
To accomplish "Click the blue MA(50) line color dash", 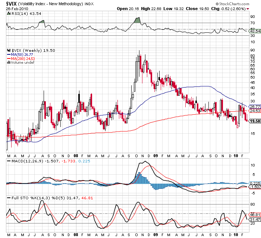I will (x=9, y=54).
